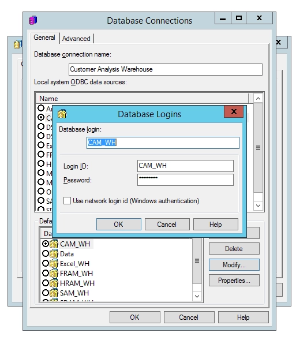The height and width of the screenshot is (340, 296).
Task: Click the Database Connections title bar icon
Action: click(x=33, y=20)
